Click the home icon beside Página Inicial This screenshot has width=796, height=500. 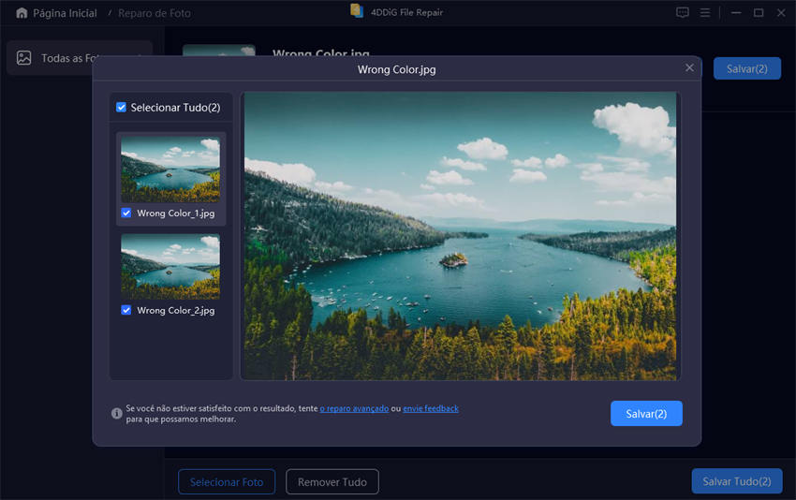[x=22, y=13]
